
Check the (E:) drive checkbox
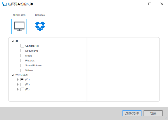pos(22,89)
